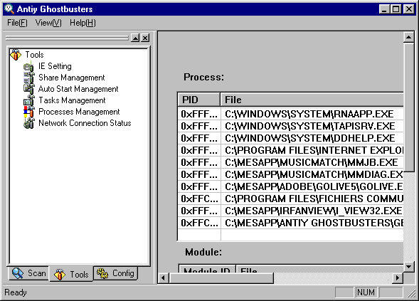The width and height of the screenshot is (419, 301).
Task: Open the File(F) menu
Action: pos(17,23)
